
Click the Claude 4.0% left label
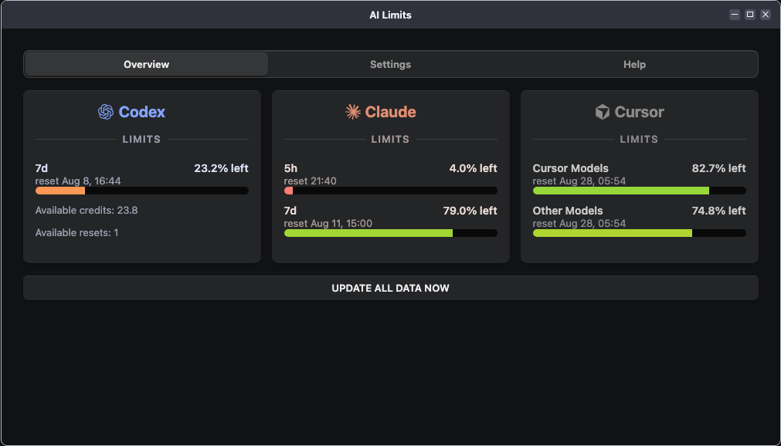click(x=473, y=168)
